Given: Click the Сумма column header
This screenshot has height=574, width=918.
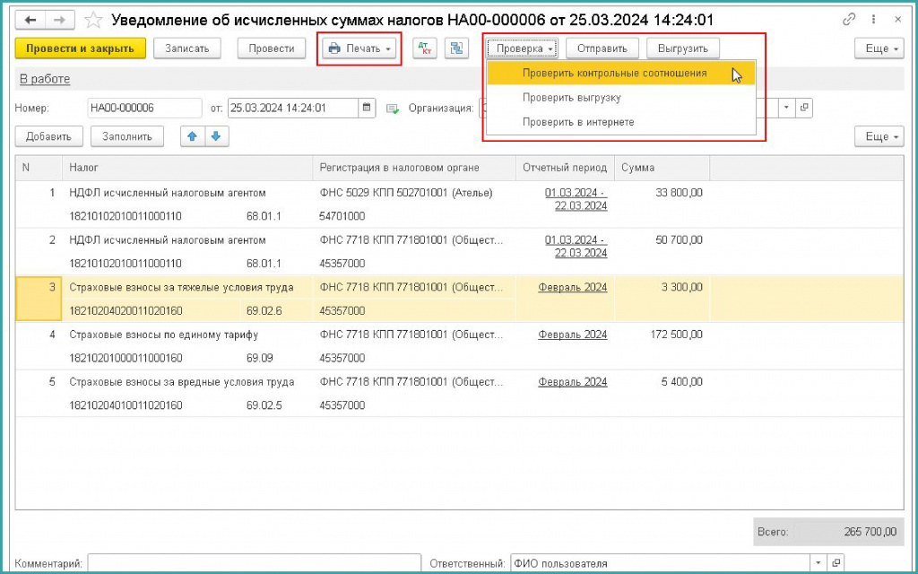Looking at the screenshot, I should (663, 168).
